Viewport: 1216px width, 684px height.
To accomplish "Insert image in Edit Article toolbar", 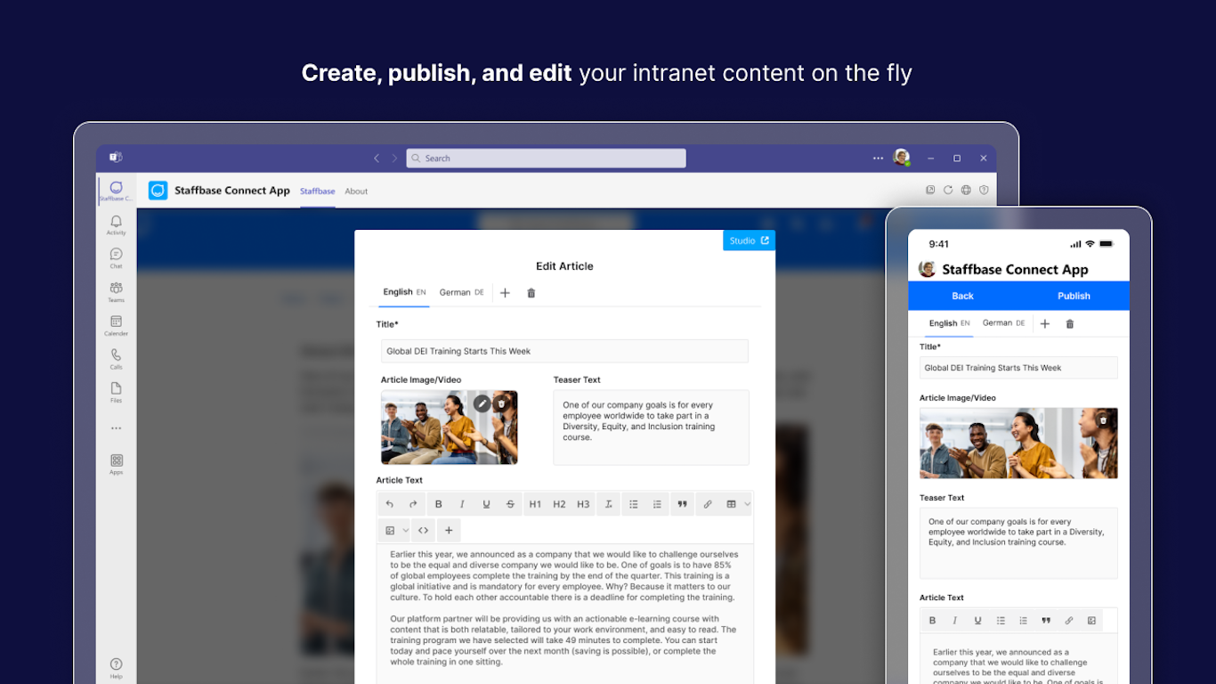I will coord(390,530).
